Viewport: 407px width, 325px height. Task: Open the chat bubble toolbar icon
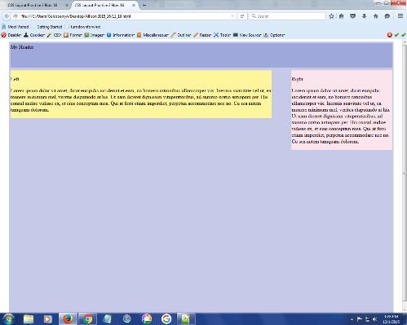pos(387,16)
